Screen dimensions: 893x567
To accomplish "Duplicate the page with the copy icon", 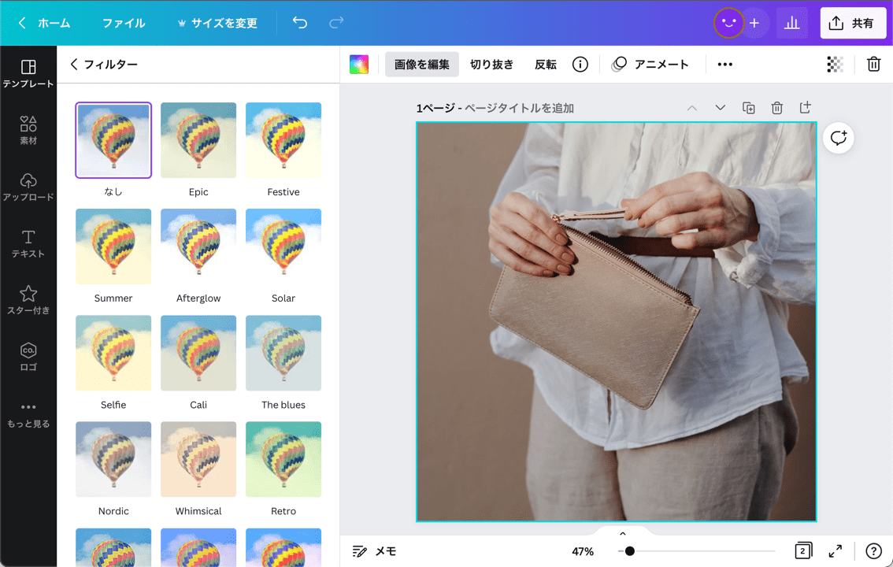I will pyautogui.click(x=748, y=107).
